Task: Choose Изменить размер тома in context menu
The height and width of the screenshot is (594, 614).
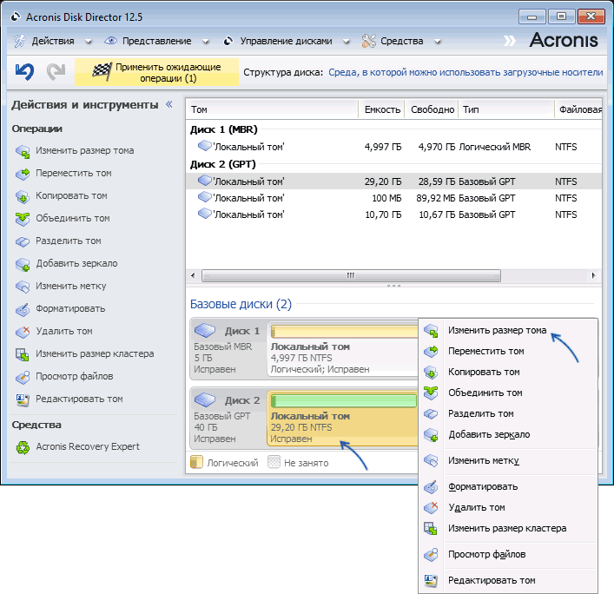Action: pos(508,331)
